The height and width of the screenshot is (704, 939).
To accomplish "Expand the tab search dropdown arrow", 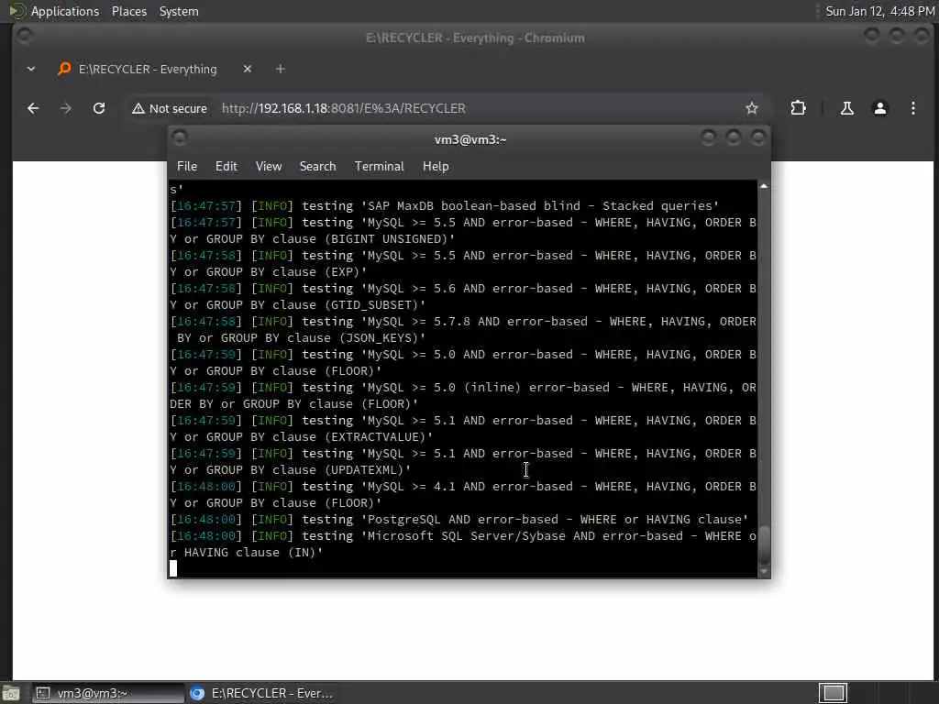I will click(x=31, y=69).
